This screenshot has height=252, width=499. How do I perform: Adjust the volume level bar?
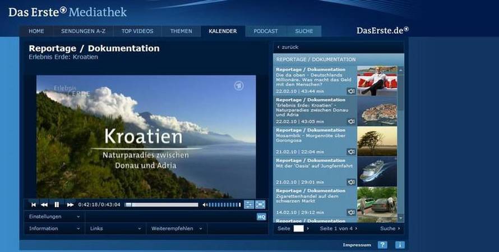[225, 205]
